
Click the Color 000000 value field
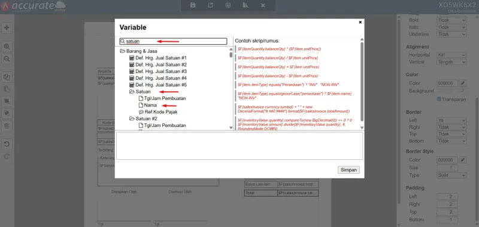447,83
